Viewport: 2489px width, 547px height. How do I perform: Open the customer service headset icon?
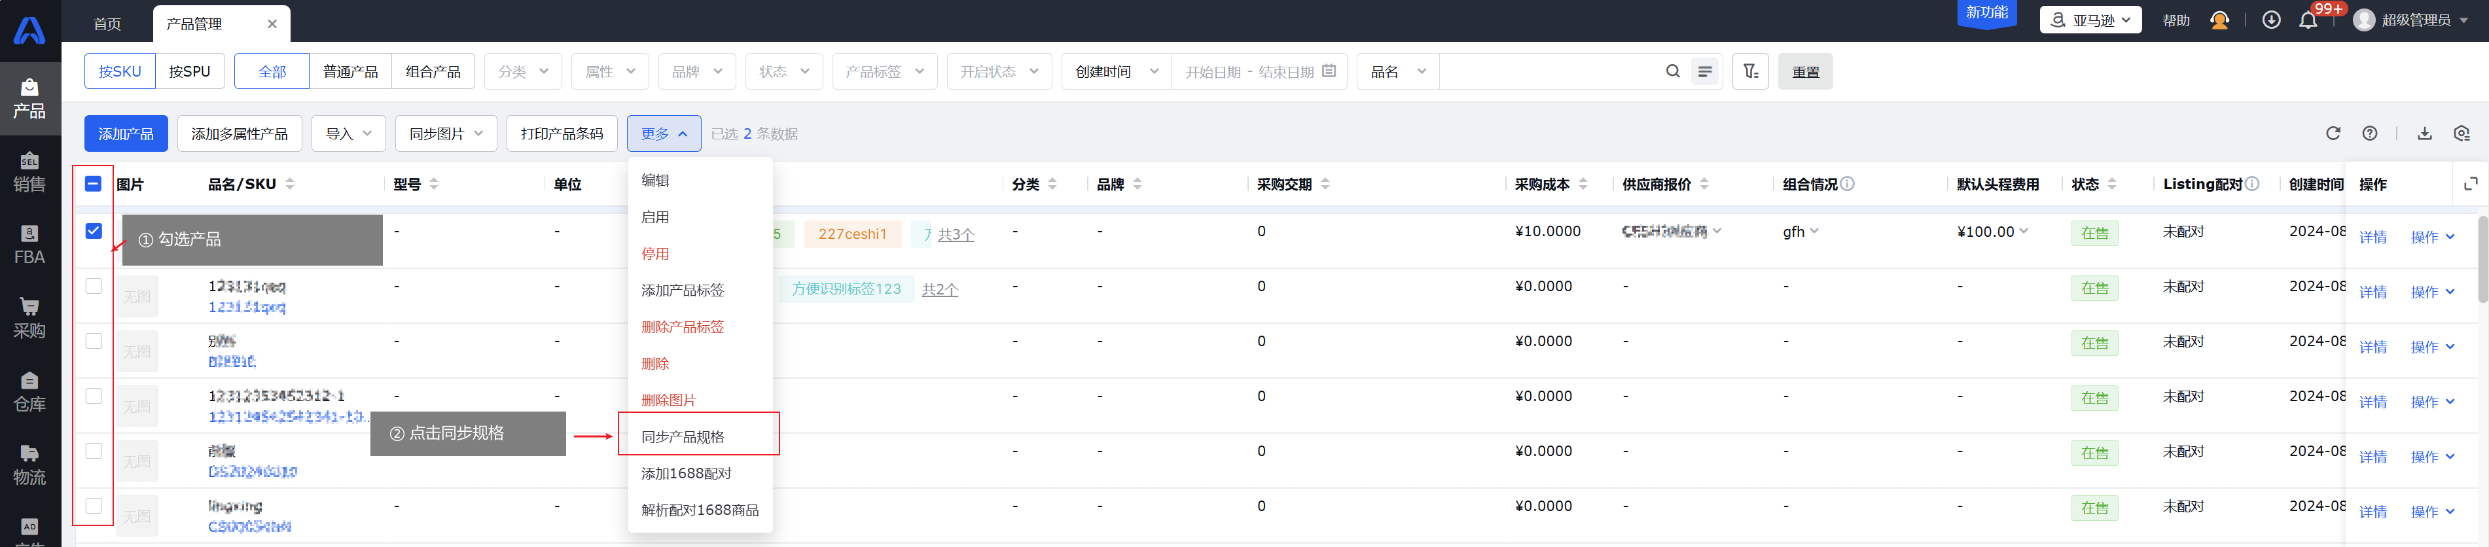[2219, 20]
